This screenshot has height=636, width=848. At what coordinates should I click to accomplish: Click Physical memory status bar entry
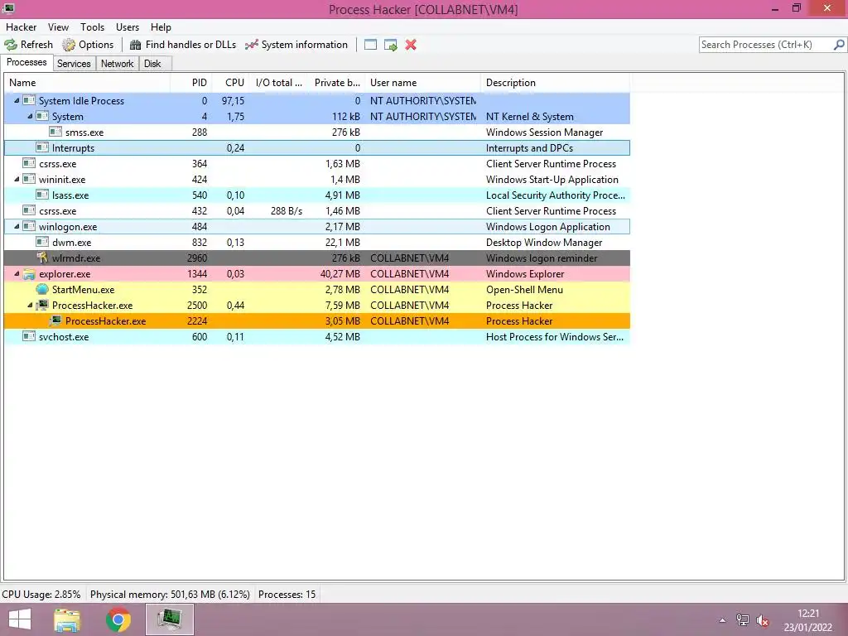pyautogui.click(x=170, y=595)
